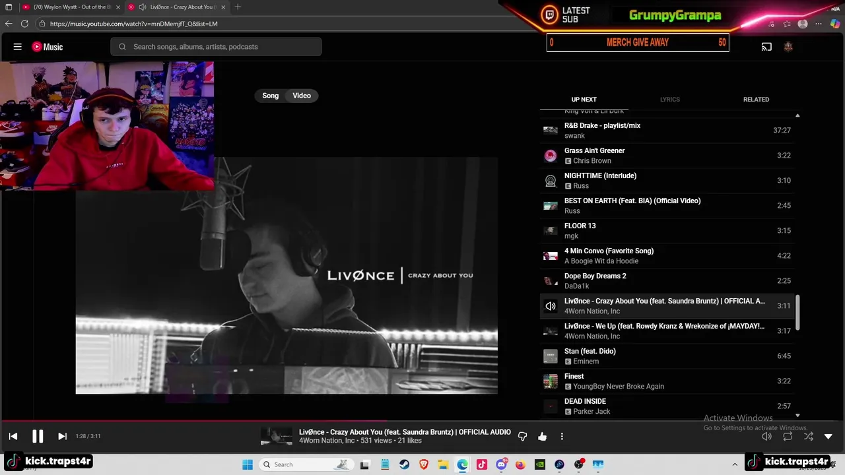
Task: Play 4 Min Convo (Favorite Song)
Action: pos(667,256)
